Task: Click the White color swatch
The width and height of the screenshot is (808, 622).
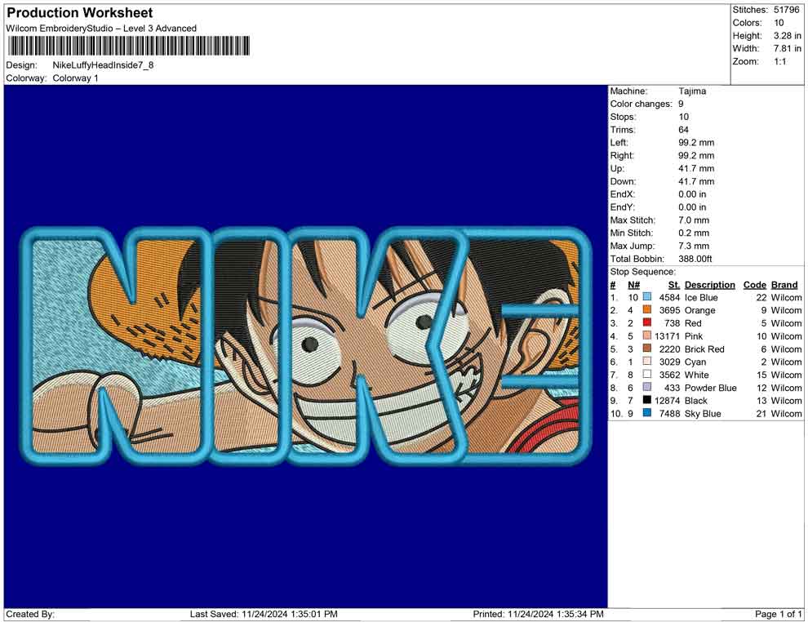Action: pyautogui.click(x=646, y=374)
